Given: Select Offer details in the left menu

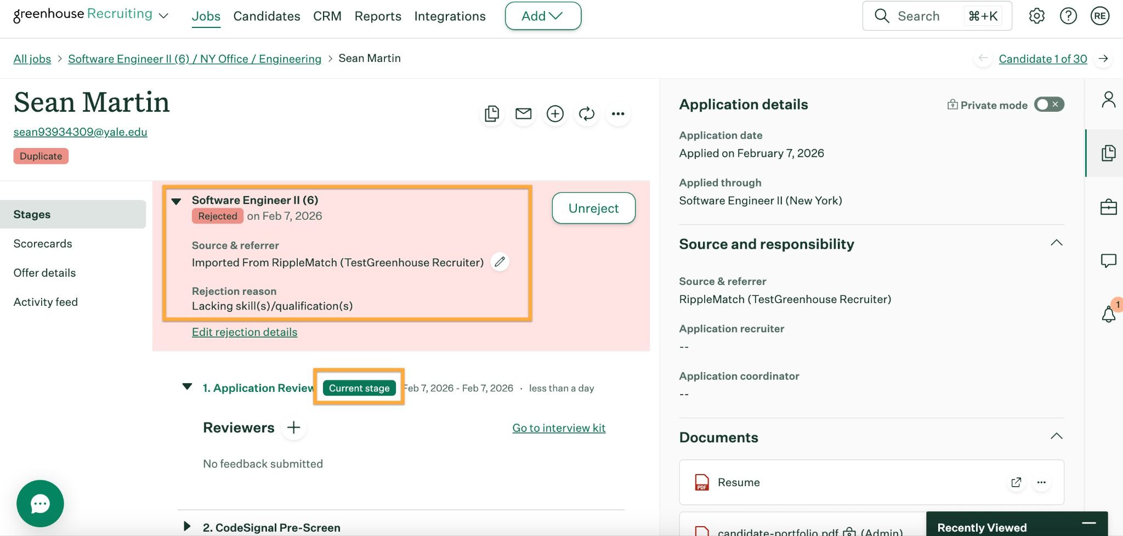Looking at the screenshot, I should 44,272.
